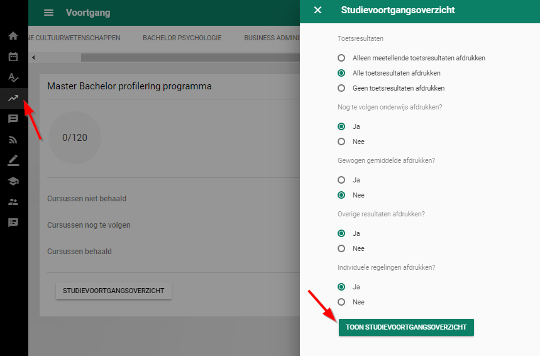This screenshot has height=356, width=540.
Task: Switch to Cultuurwetenschappen tab
Action: click(74, 38)
